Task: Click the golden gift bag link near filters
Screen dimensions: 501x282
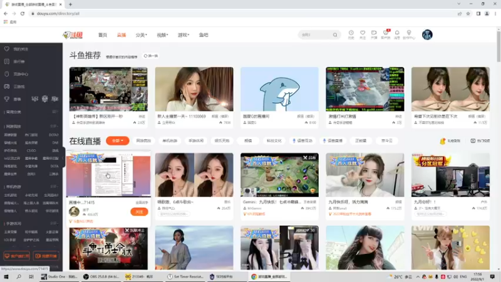Action: [x=450, y=140]
